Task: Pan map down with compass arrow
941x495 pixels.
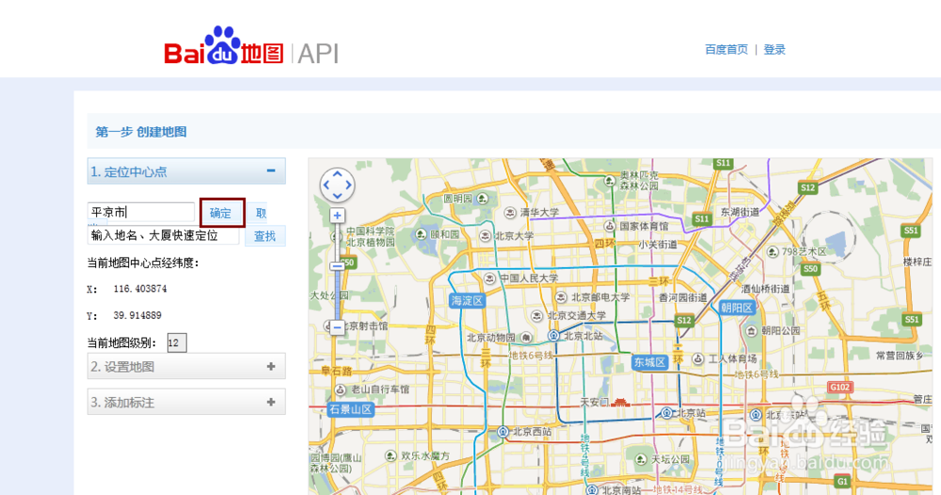Action: pyautogui.click(x=337, y=196)
